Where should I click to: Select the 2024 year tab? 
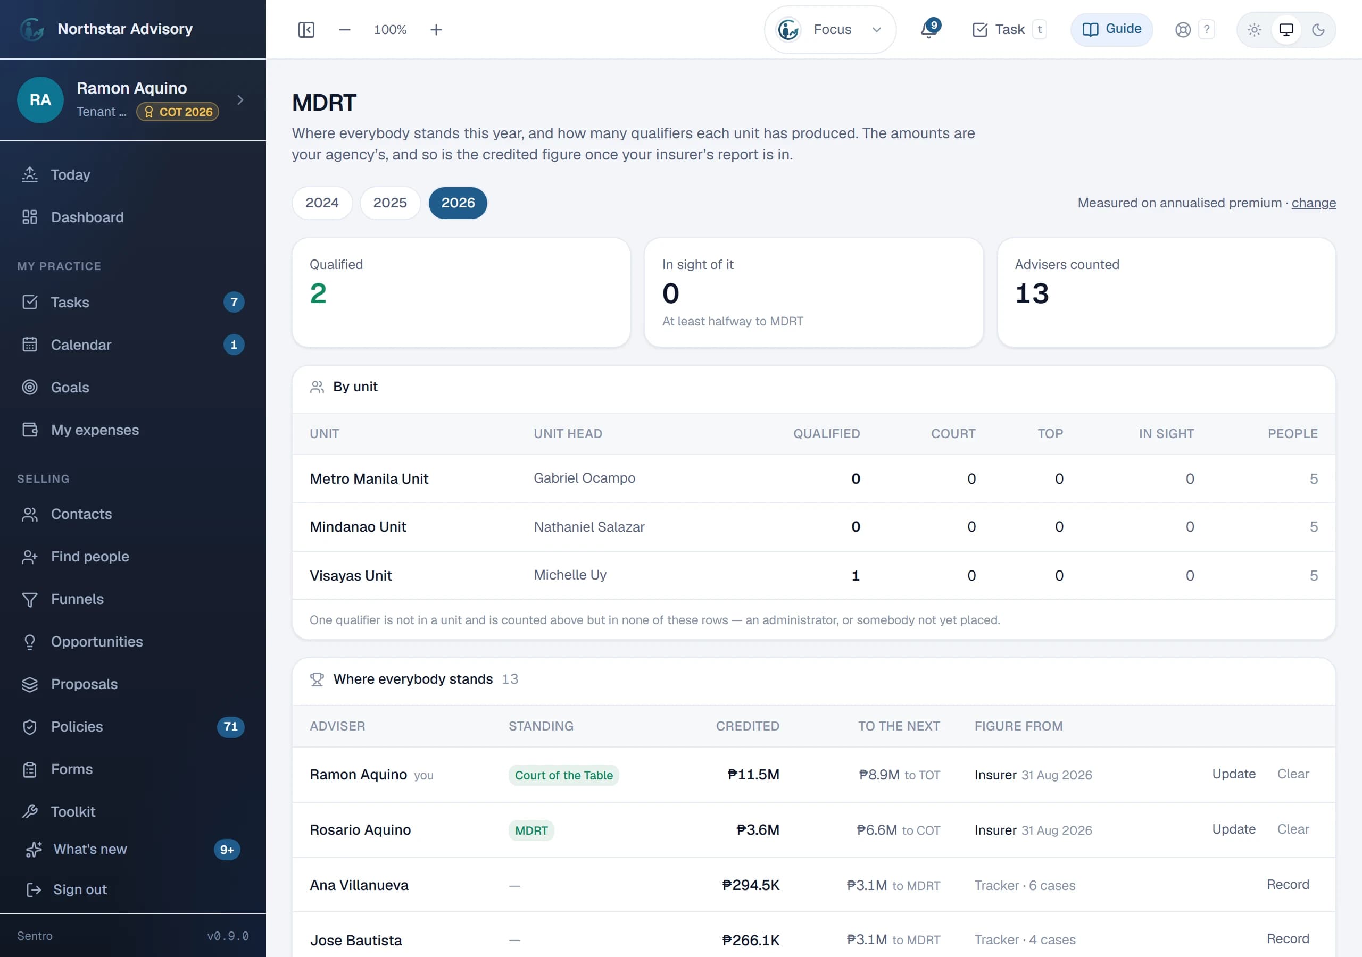point(322,204)
